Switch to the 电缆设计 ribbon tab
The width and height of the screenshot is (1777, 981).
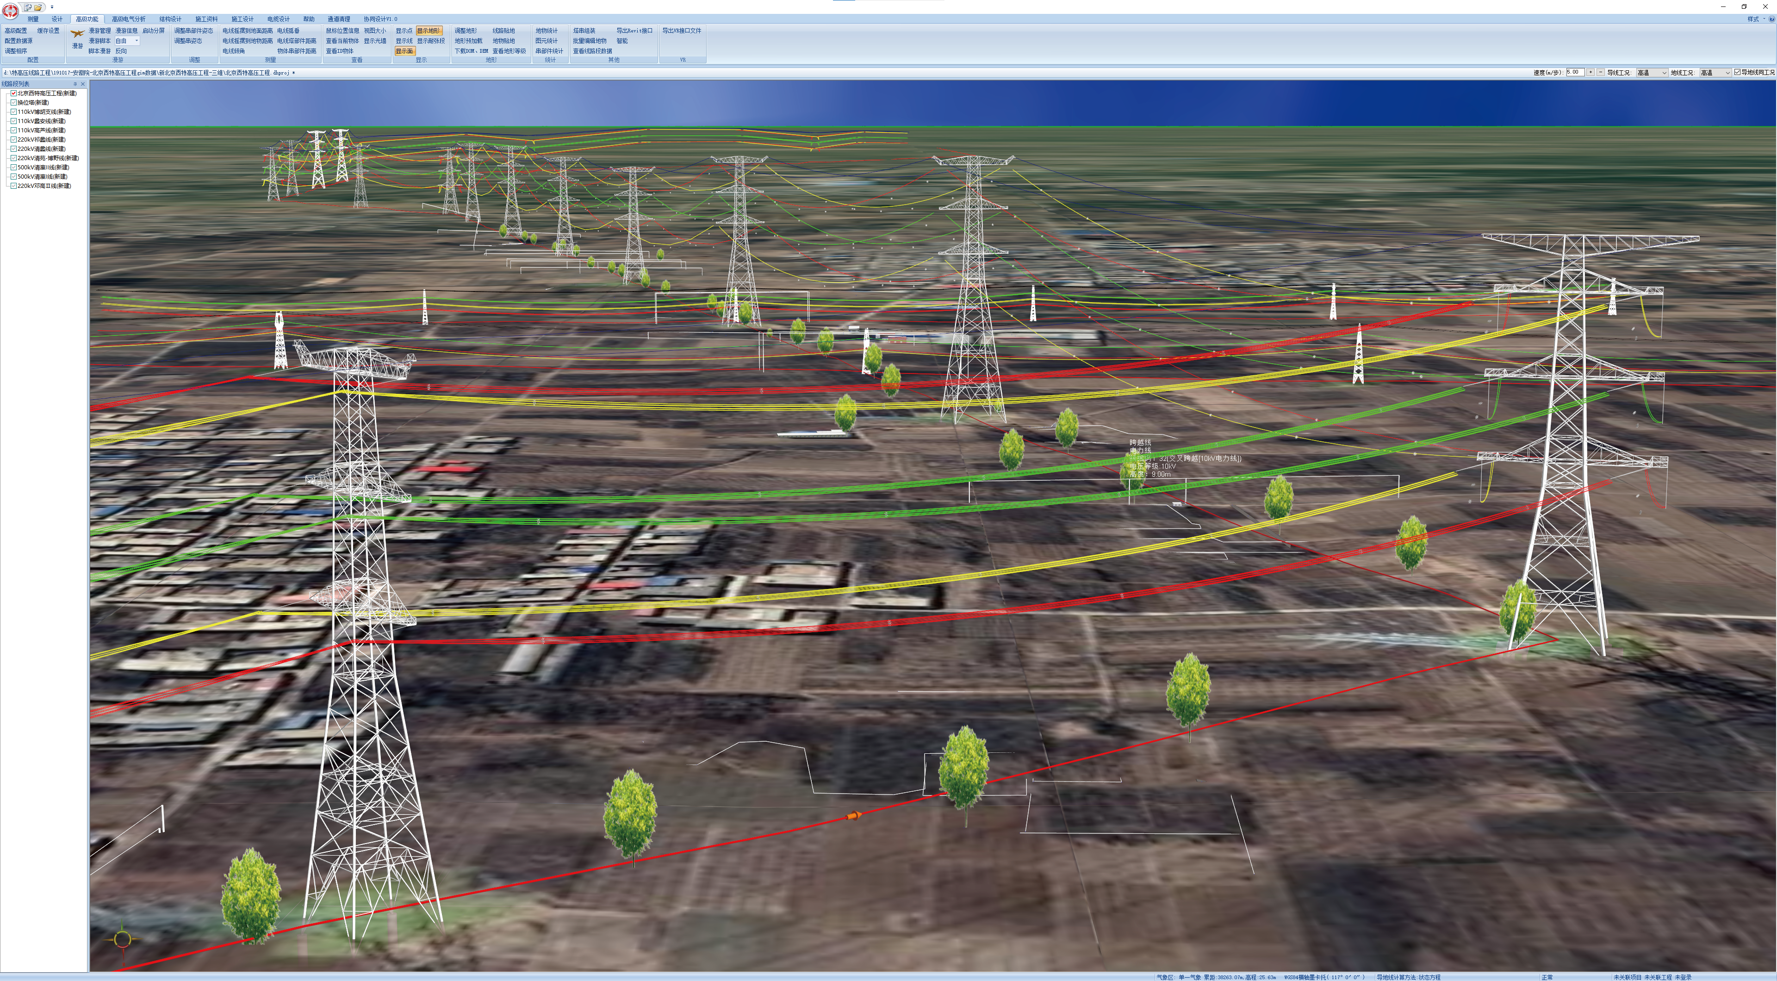coord(278,19)
